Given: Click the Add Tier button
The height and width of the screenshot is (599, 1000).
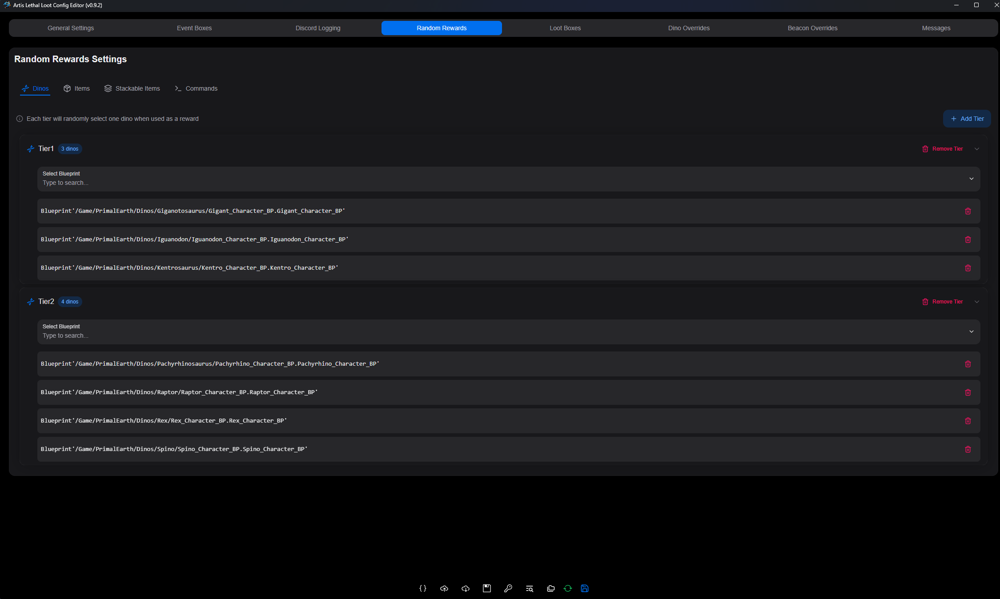Looking at the screenshot, I should pos(967,119).
